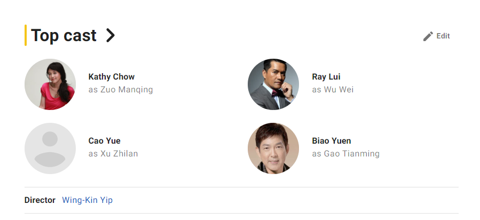Screen dimensions: 480x220
Task: Select the Cao Yue name link
Action: (x=105, y=141)
